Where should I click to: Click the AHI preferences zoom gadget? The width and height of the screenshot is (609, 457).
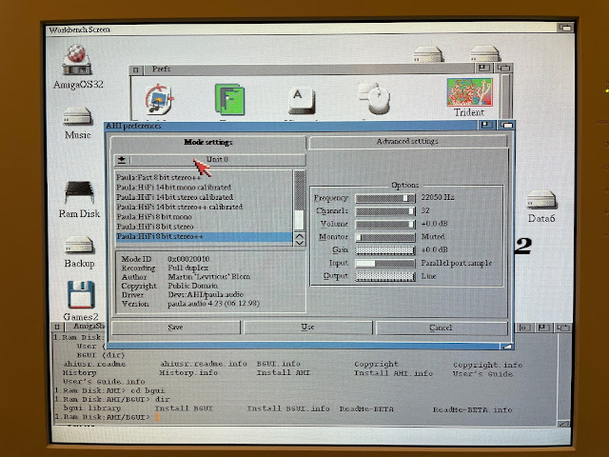point(486,125)
